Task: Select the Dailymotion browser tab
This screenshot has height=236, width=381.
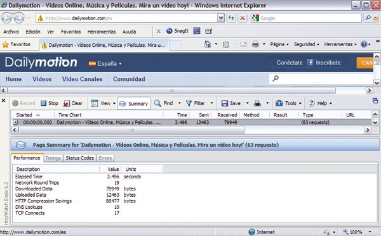Action: (104, 45)
